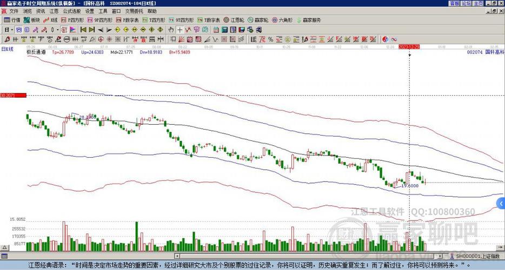
Task: Click the zigzag wave line tool
Action: pyautogui.click(x=215, y=39)
